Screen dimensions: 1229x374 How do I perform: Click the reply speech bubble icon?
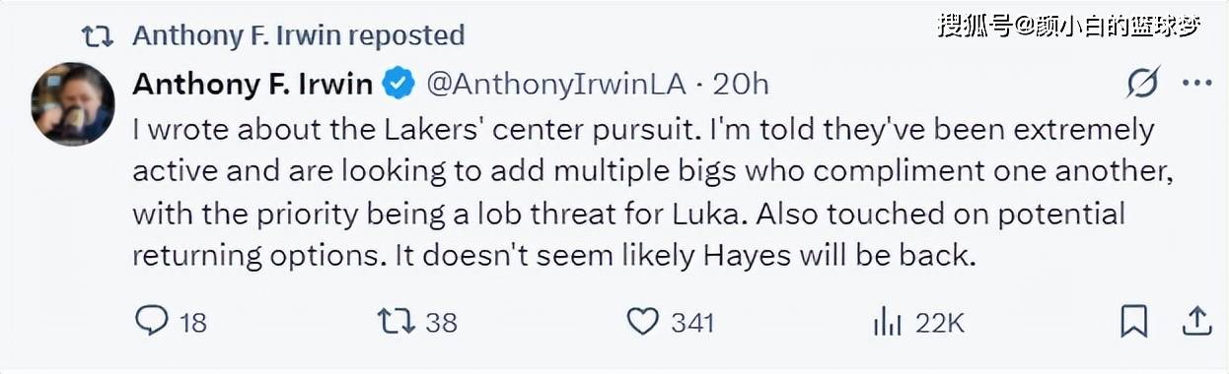point(151,322)
